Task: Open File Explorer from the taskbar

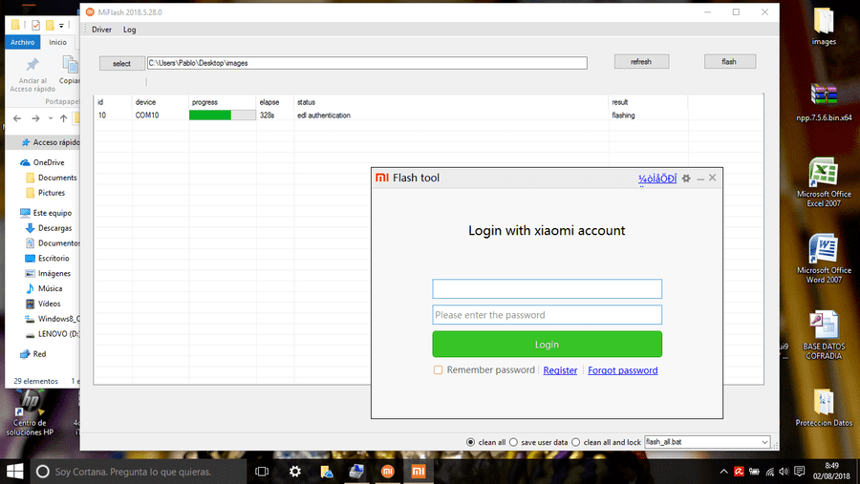Action: 327,472
